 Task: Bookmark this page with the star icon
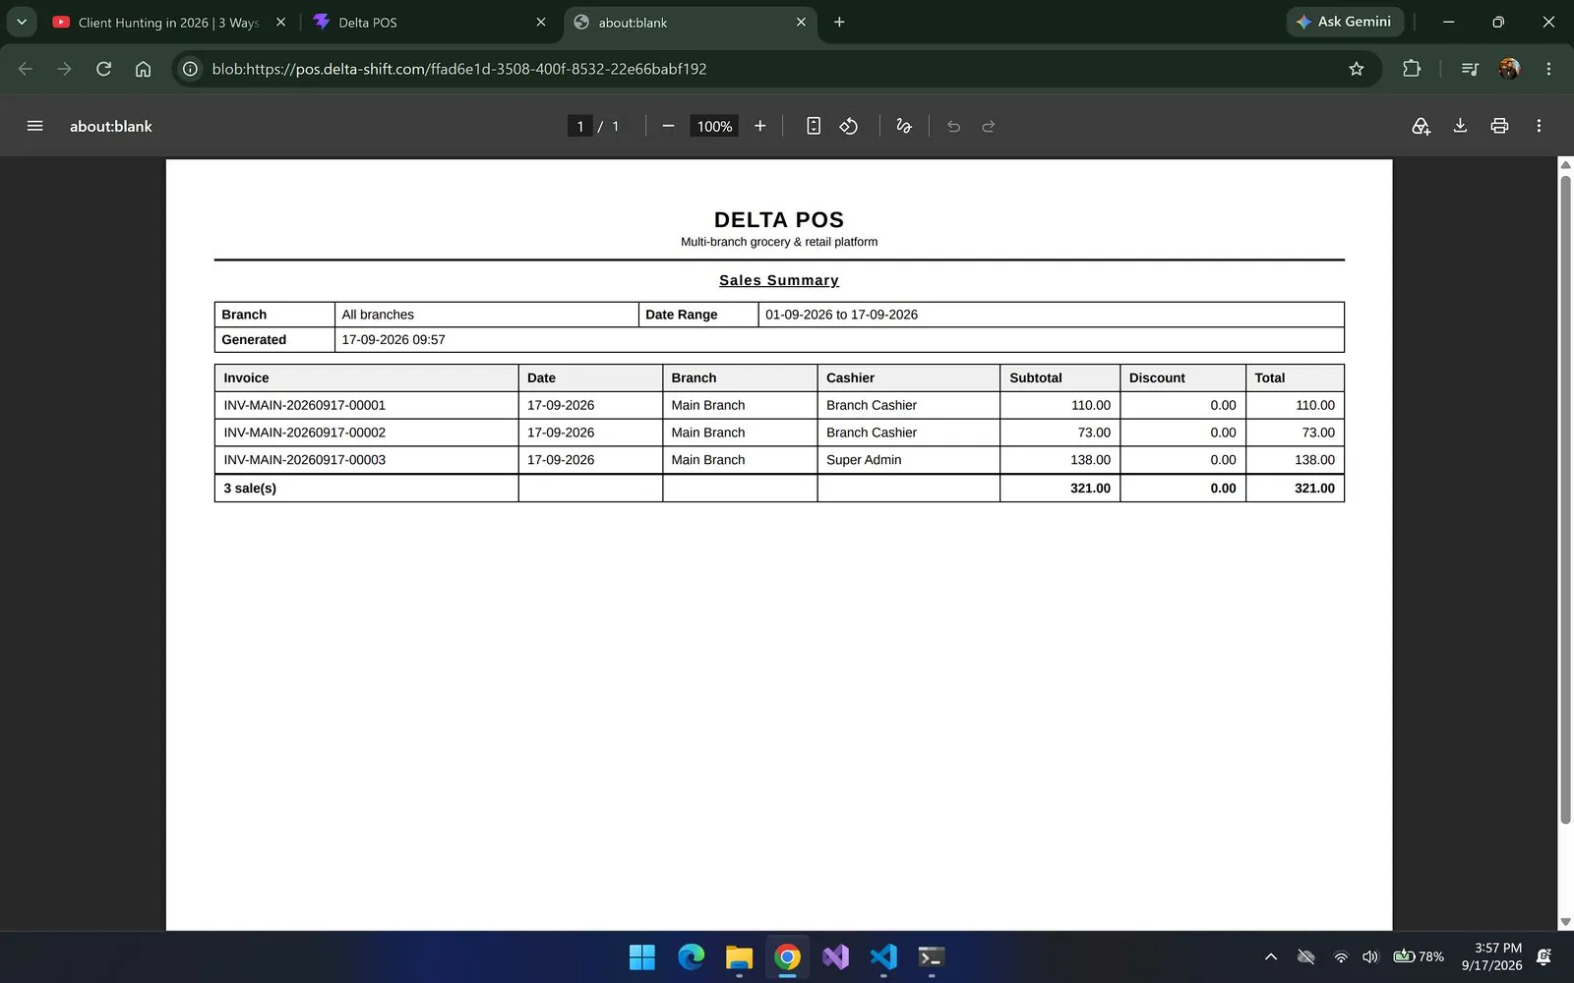(1357, 69)
